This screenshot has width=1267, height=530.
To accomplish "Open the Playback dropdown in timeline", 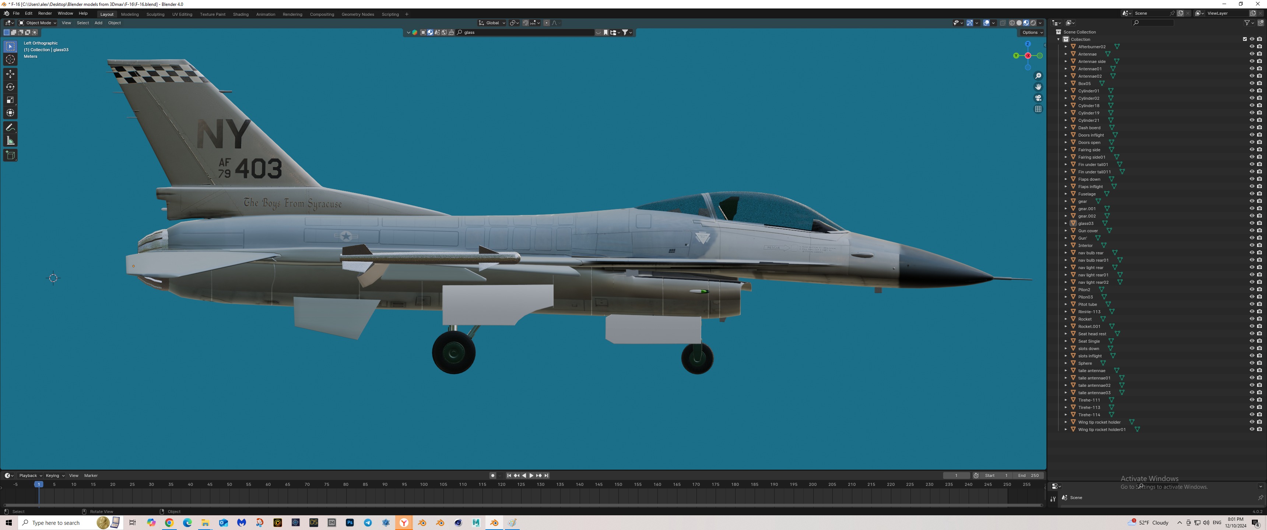I will point(30,476).
